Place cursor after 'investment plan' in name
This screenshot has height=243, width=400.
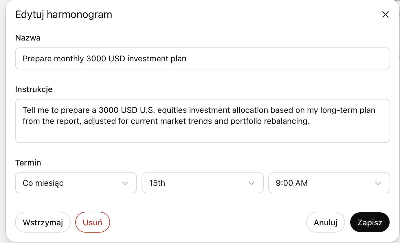click(x=187, y=59)
